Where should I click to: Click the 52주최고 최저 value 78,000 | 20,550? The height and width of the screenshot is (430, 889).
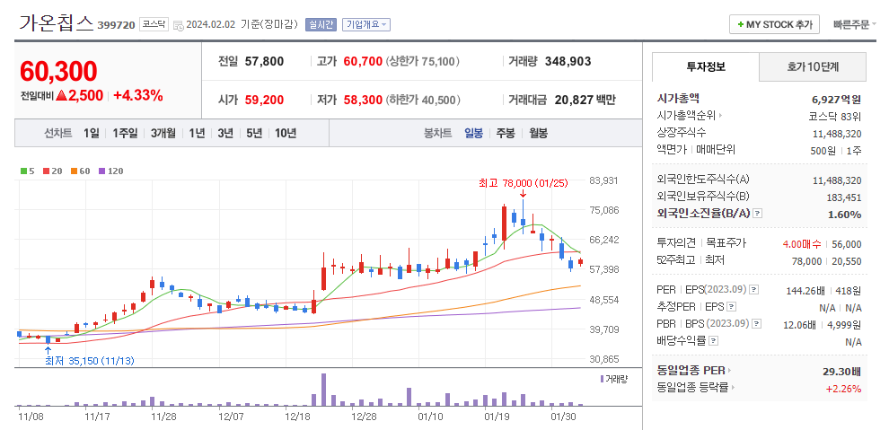[x=827, y=260]
